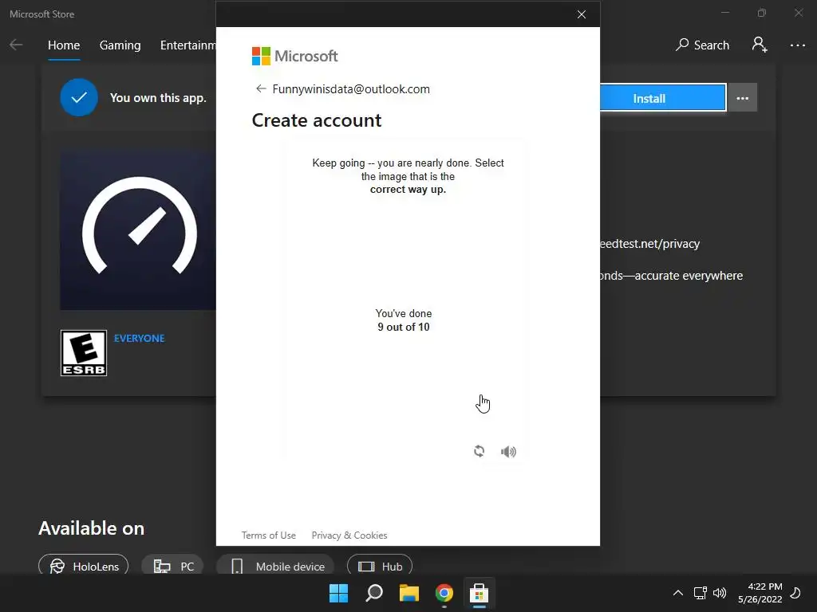The image size is (817, 612).
Task: Click the '9 out of 10' progress text
Action: click(403, 327)
